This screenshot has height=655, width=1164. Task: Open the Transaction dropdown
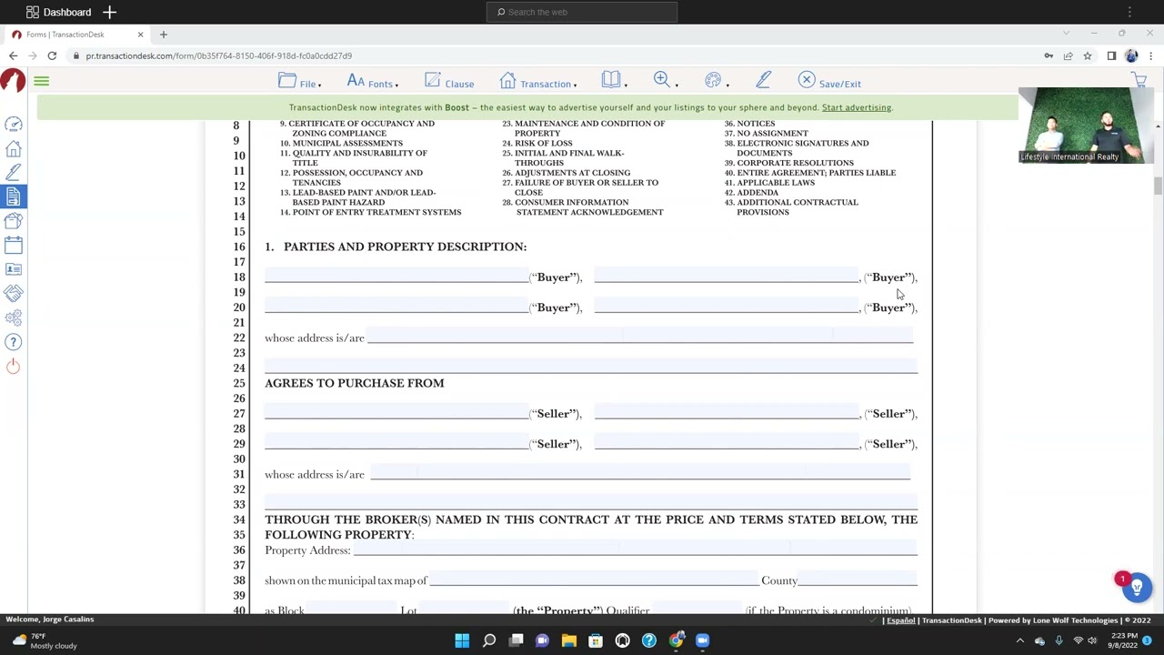click(538, 82)
